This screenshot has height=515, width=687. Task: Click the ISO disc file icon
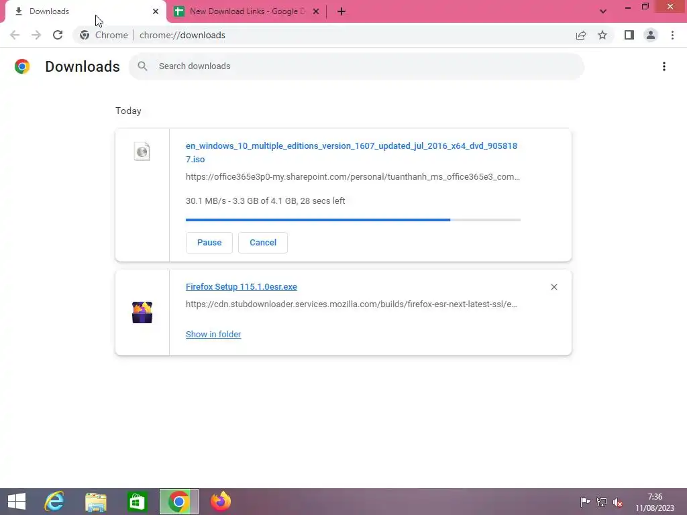142,152
